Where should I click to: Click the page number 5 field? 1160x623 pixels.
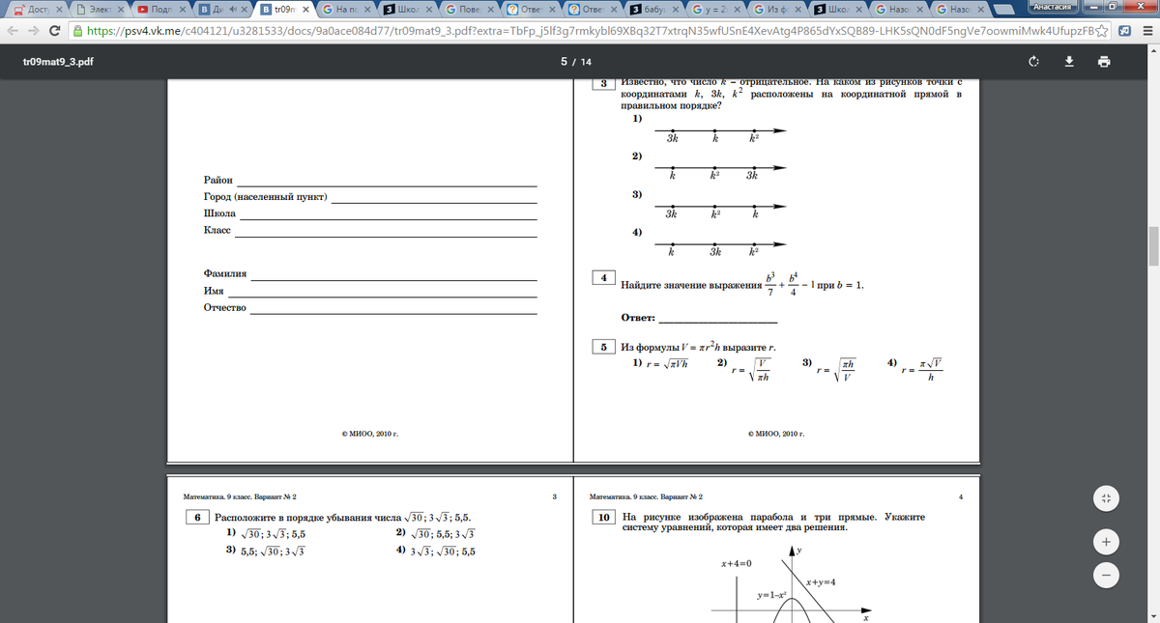pos(564,62)
